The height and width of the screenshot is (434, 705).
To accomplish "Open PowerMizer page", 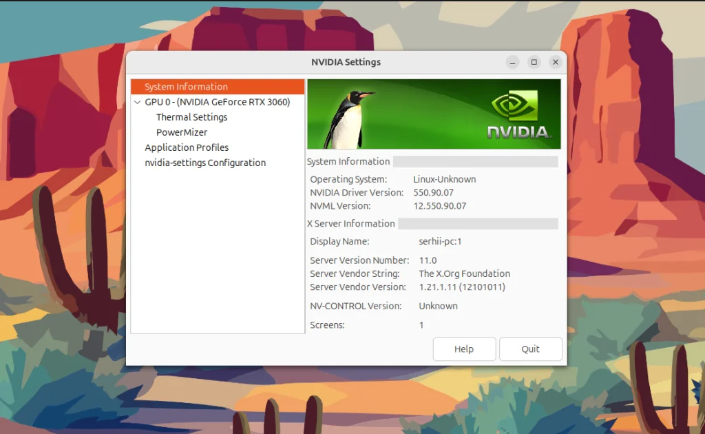I will (x=182, y=133).
